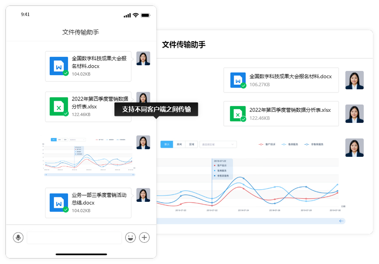Image resolution: width=379 pixels, height=264 pixels.
Task: Open the 请选择区域 dropdown in desktop chart
Action: 218,144
